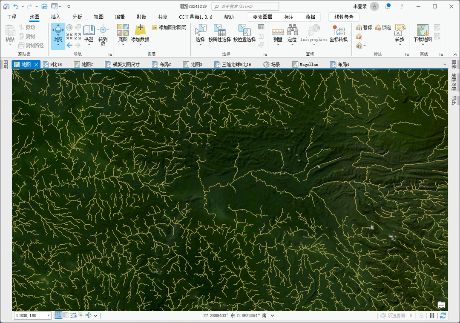
Task: Open the map scale 1:830,180 dropdown
Action: (x=49, y=316)
